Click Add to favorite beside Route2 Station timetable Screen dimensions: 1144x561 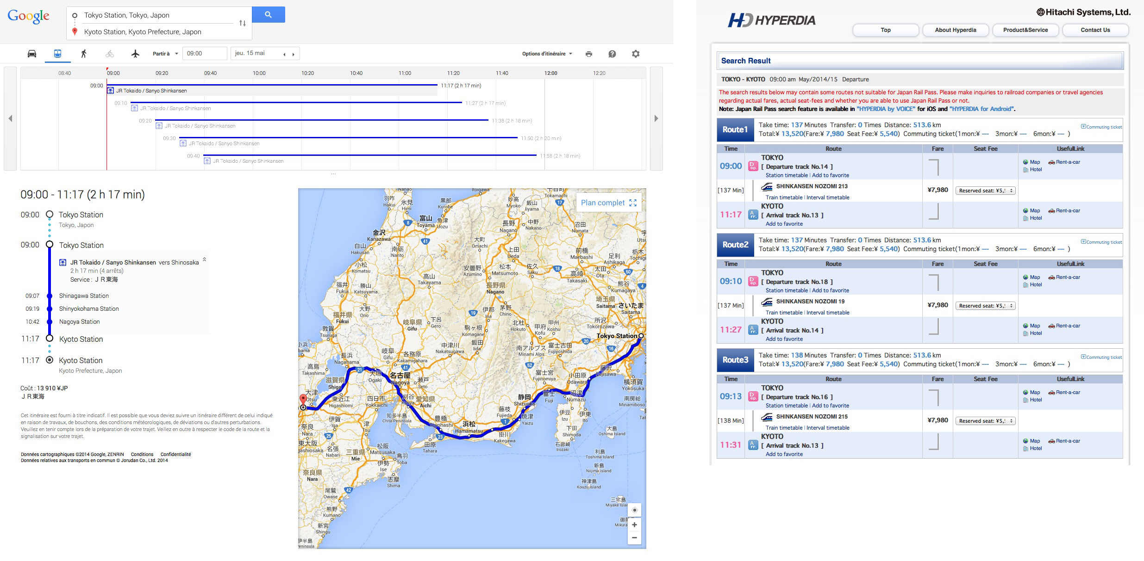pos(831,290)
